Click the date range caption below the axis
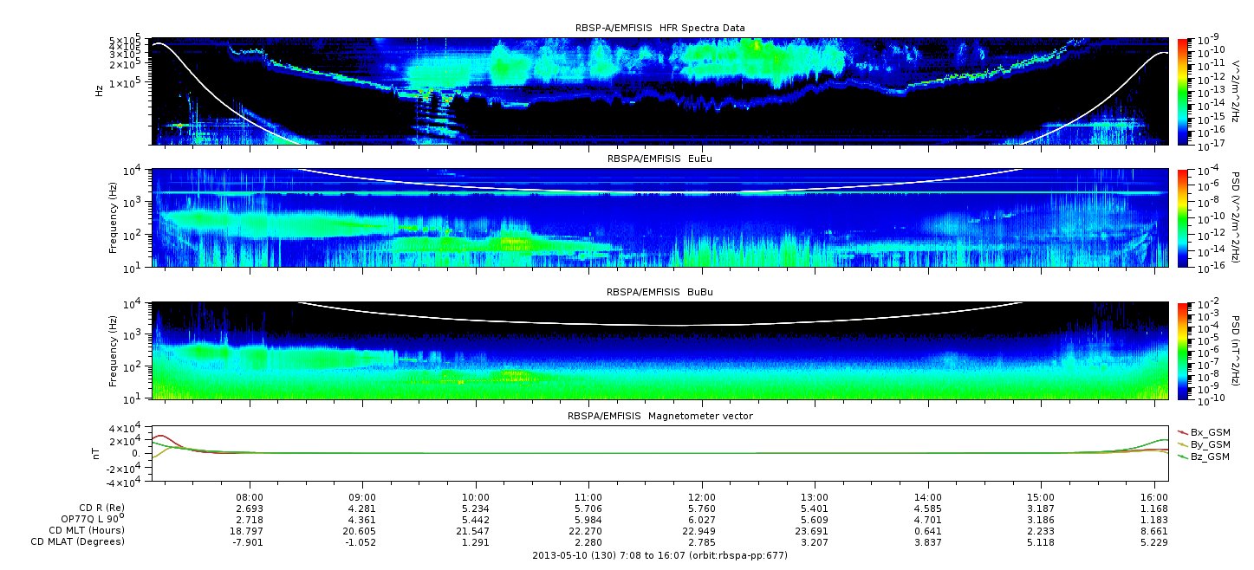This screenshot has height=570, width=1254. 659,555
